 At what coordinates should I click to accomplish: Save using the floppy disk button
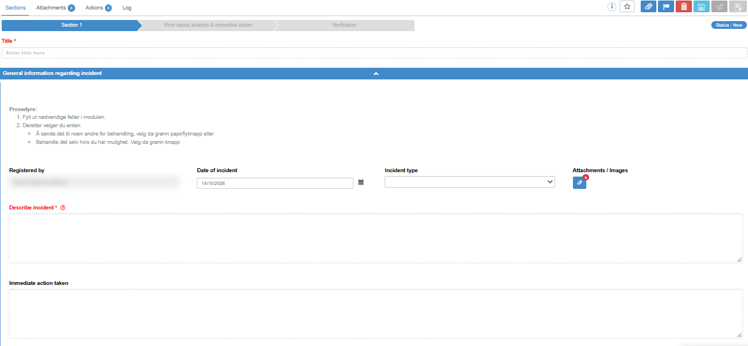(701, 7)
